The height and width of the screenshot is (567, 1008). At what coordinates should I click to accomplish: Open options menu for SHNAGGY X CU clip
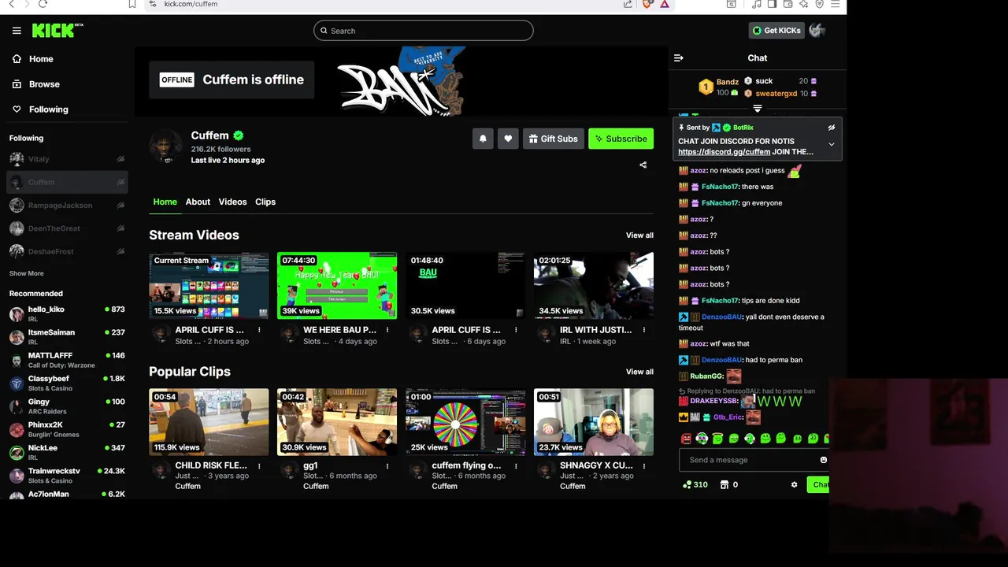(643, 465)
